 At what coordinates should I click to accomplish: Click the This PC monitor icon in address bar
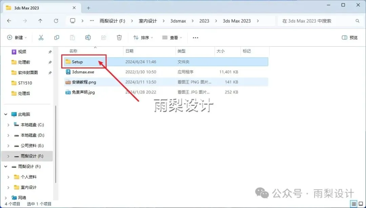73,21
